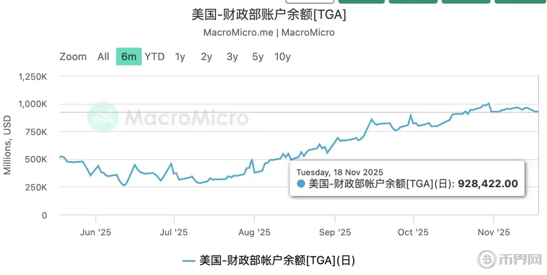Click the Nov '25 x-axis label

point(494,232)
